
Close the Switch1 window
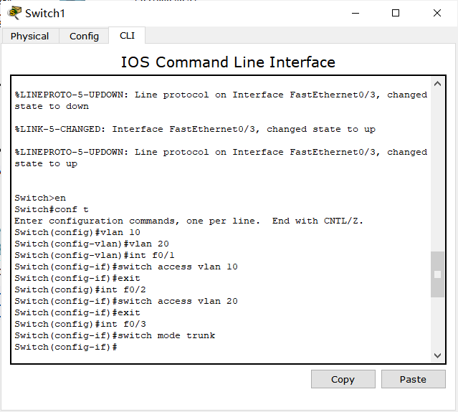[x=437, y=13]
